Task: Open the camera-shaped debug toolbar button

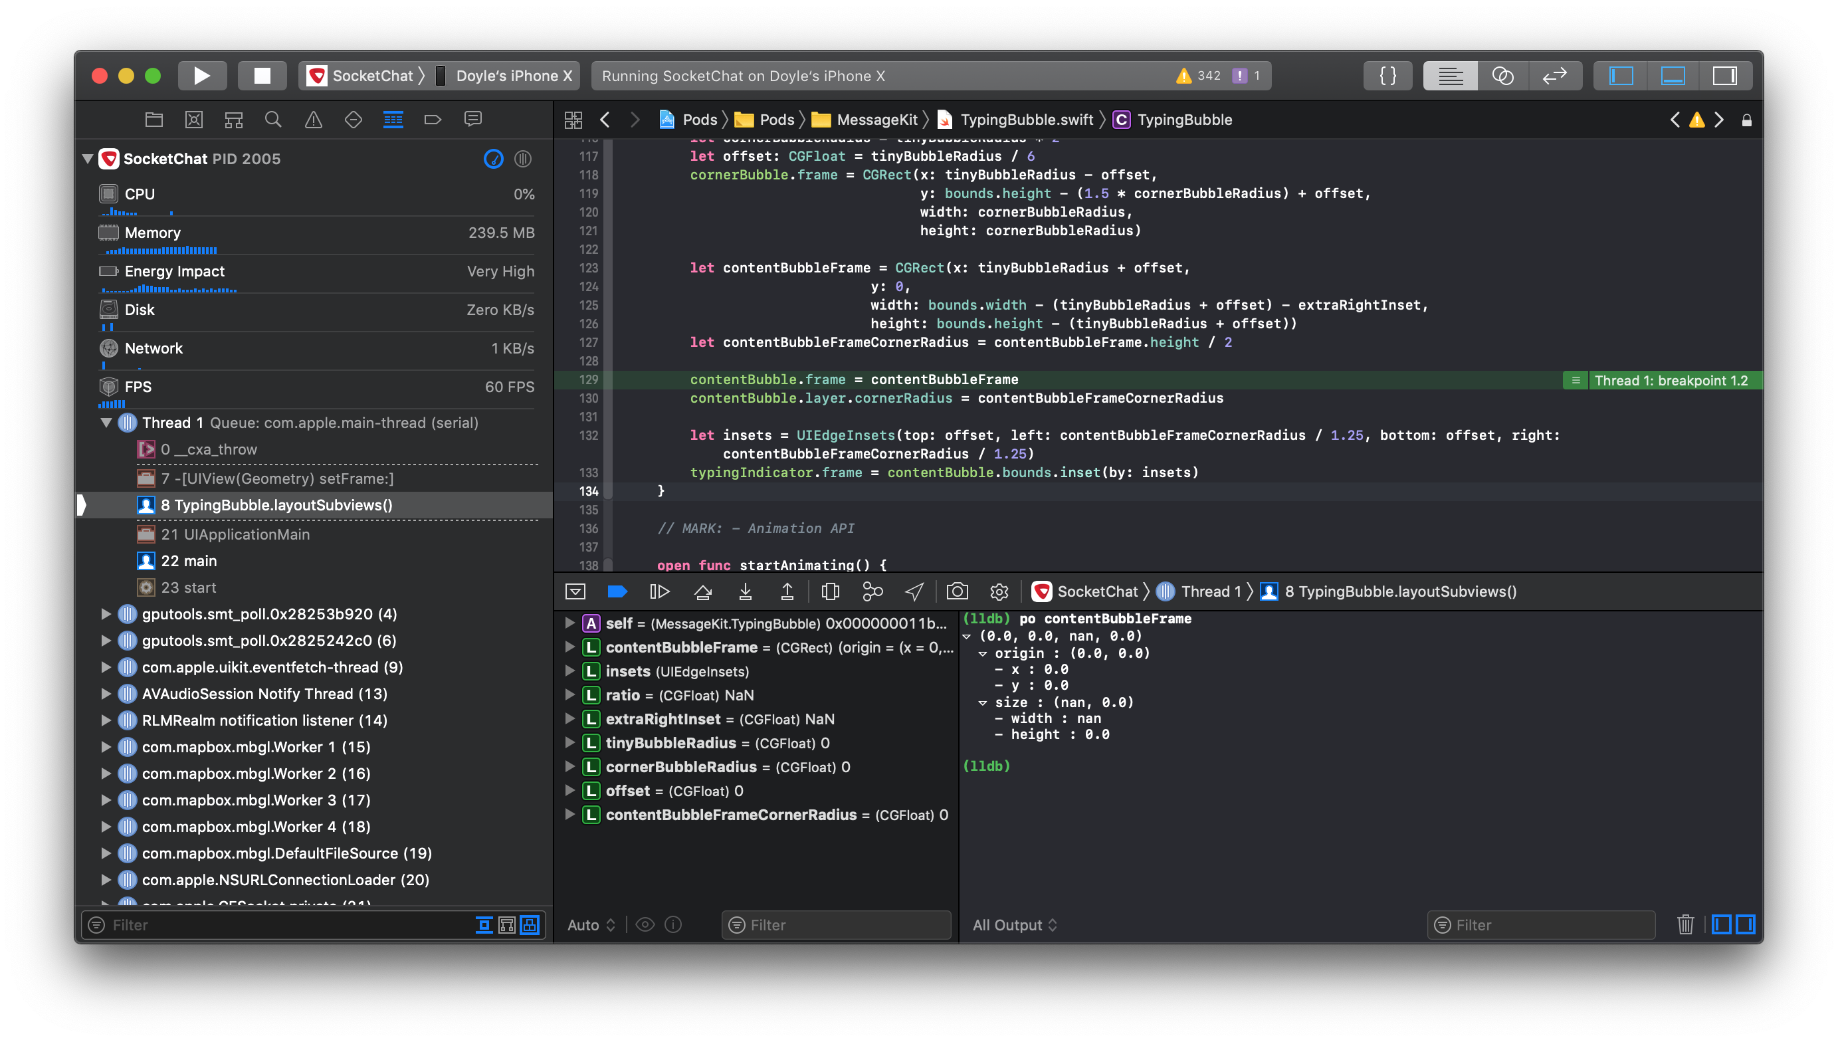Action: (x=957, y=591)
